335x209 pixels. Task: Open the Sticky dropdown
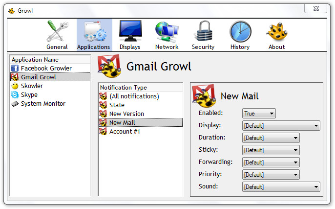(271, 150)
